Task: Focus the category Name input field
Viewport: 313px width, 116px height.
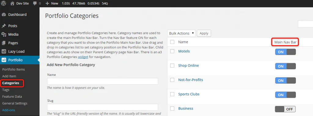Action: pyautogui.click(x=103, y=81)
